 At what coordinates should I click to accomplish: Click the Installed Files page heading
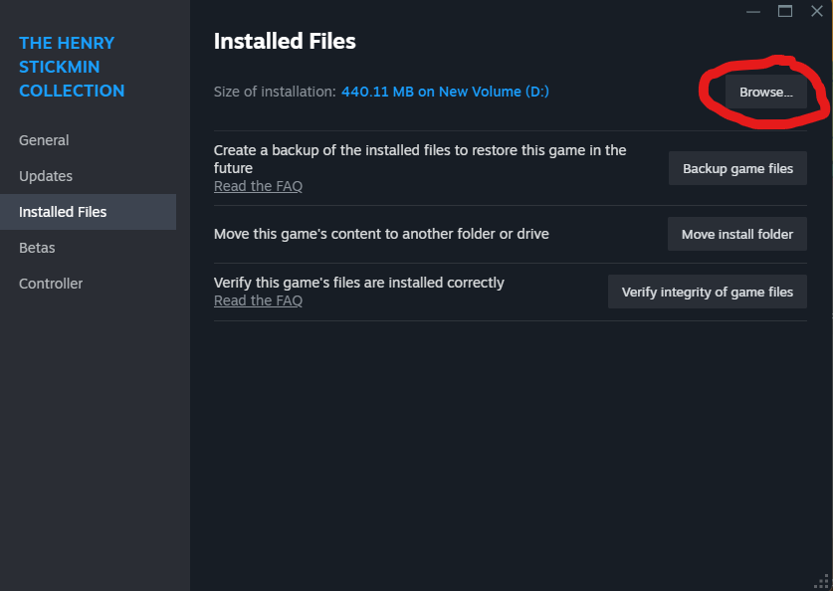285,41
